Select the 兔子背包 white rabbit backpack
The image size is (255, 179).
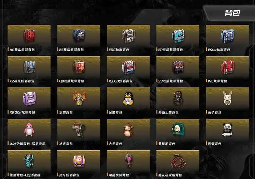coord(227,98)
